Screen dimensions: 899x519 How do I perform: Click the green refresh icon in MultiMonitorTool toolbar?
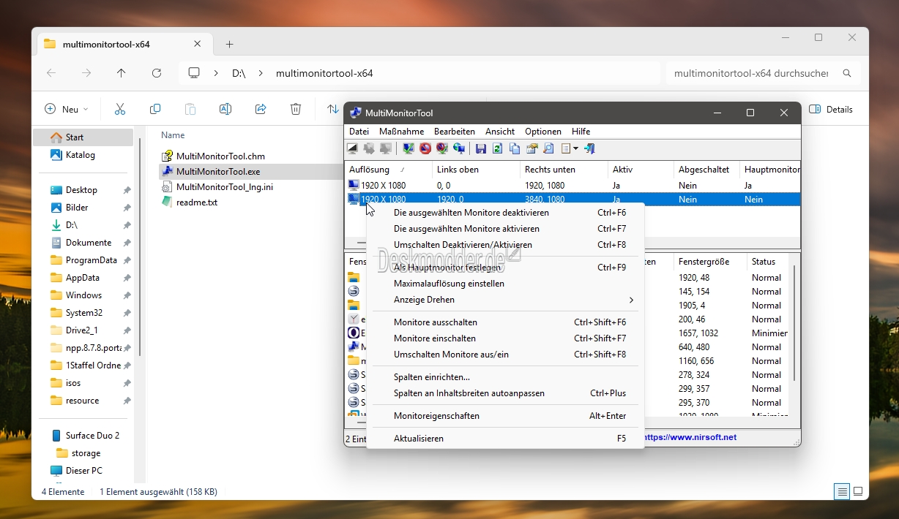(x=498, y=148)
